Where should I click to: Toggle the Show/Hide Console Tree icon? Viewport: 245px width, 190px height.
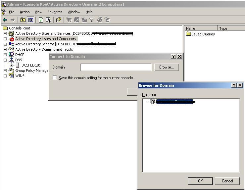tap(30, 20)
